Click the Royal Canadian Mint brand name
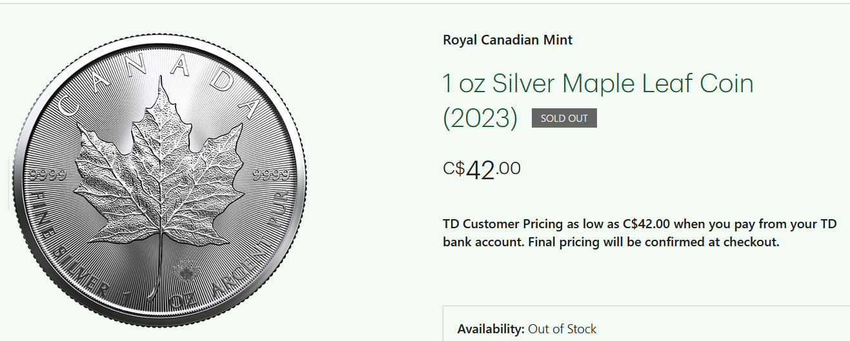850x341 pixels. [x=507, y=40]
